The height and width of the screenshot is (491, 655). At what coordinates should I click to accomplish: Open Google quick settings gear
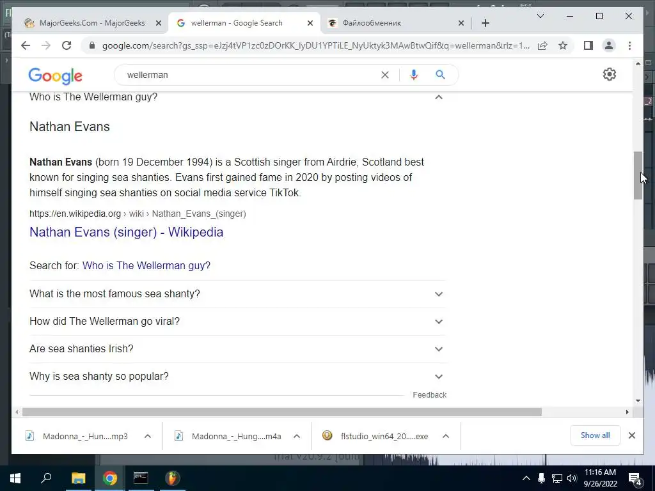pyautogui.click(x=610, y=74)
